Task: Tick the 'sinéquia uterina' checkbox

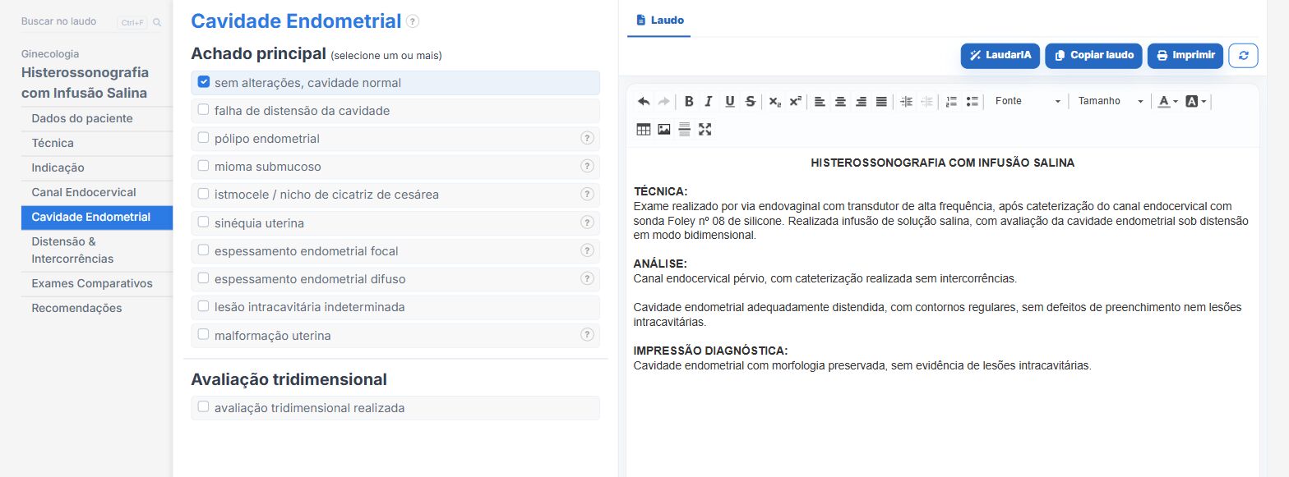Action: point(204,222)
